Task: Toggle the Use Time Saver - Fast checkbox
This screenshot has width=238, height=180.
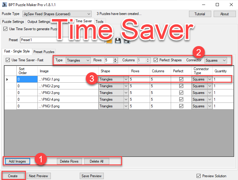Action: tap(8, 60)
